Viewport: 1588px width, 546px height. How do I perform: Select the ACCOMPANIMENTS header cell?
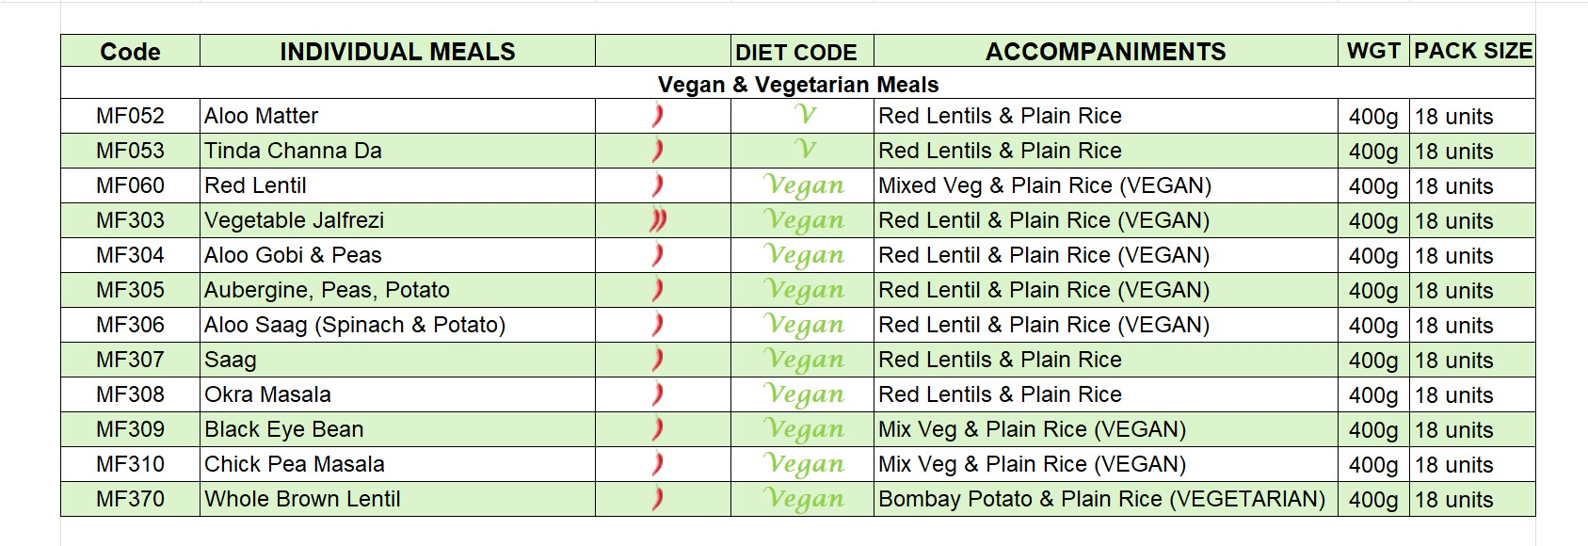tap(1106, 51)
